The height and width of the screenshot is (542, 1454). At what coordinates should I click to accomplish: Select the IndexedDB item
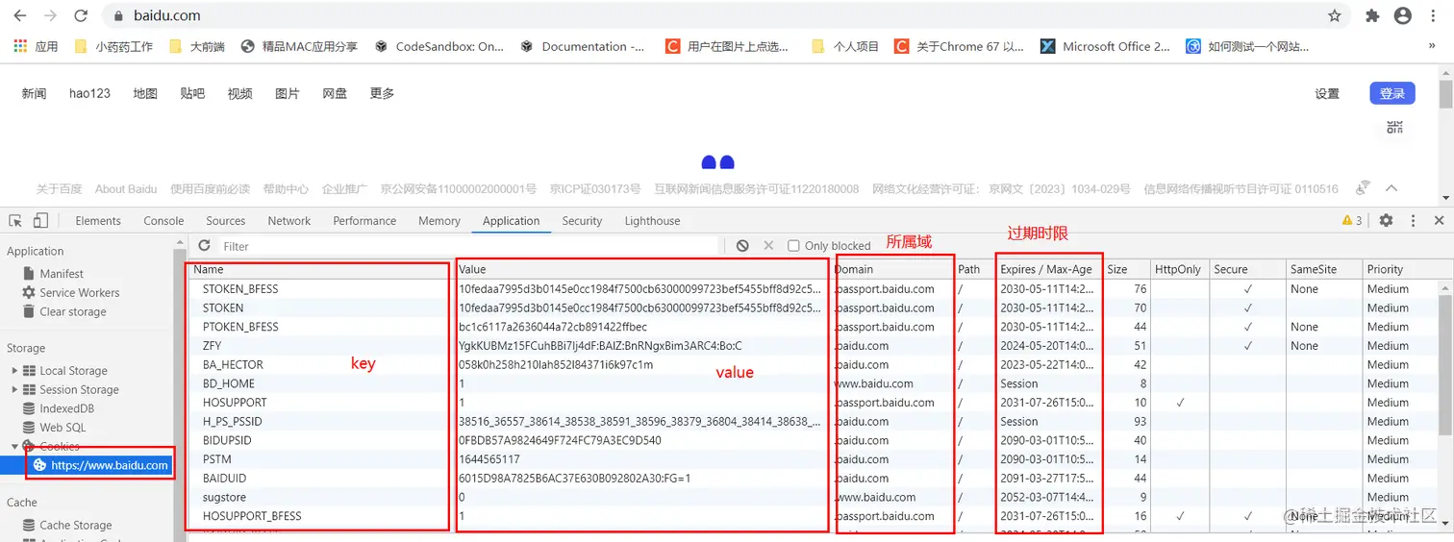[58, 408]
